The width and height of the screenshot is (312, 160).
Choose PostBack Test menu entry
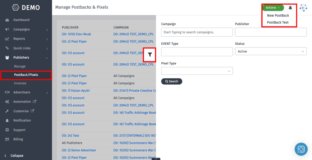[x=278, y=23]
